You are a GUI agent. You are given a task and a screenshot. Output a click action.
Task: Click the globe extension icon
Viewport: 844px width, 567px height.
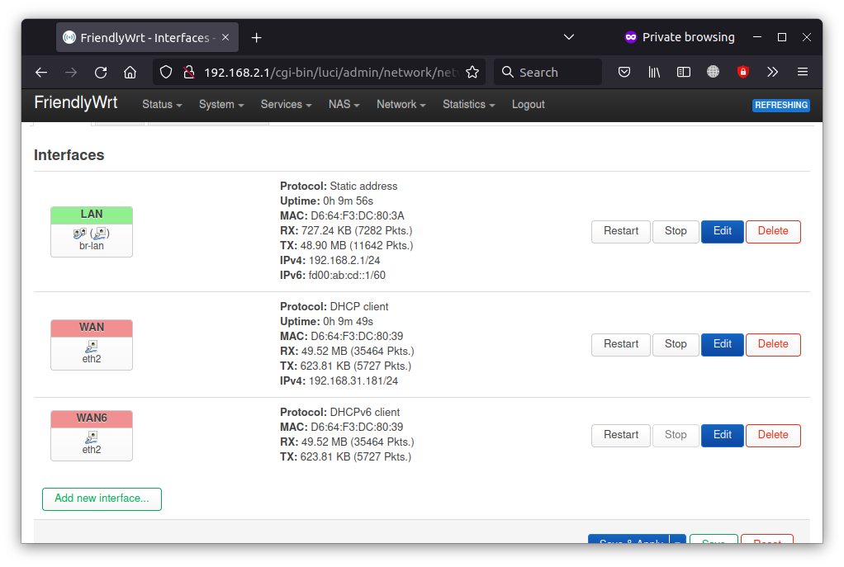click(x=714, y=72)
